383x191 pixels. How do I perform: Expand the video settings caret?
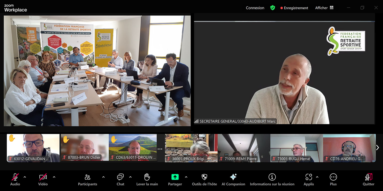tap(54, 177)
